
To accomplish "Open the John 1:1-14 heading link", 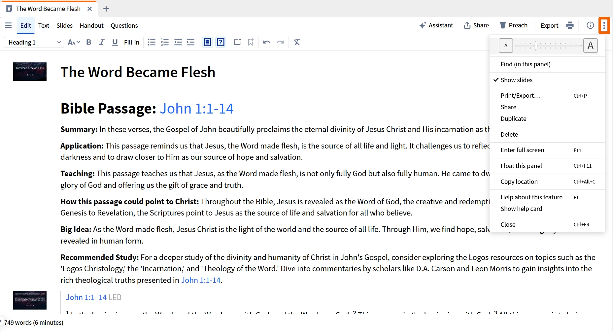I will pyautogui.click(x=196, y=109).
